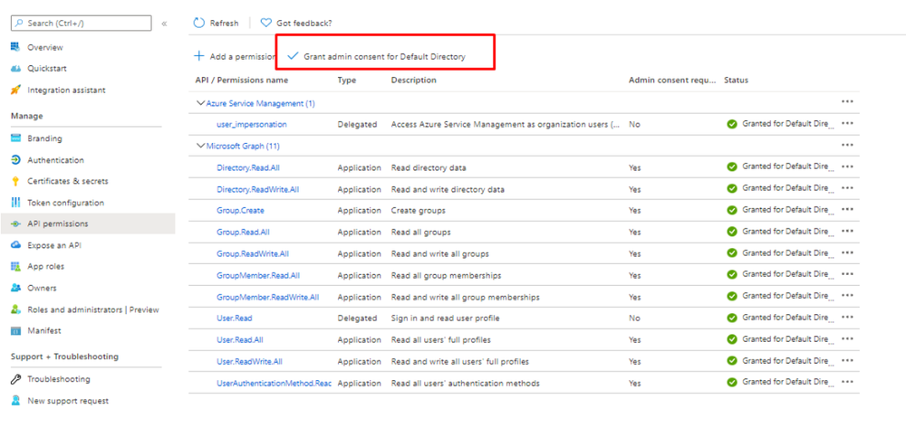Collapse the sidebar with double chevron
The width and height of the screenshot is (906, 428).
(164, 24)
